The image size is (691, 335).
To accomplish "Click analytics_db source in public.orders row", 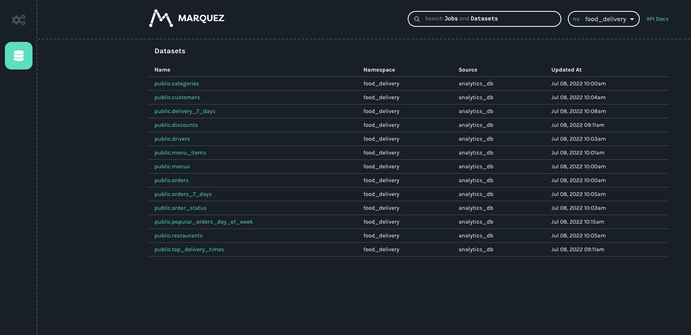I will pos(476,181).
